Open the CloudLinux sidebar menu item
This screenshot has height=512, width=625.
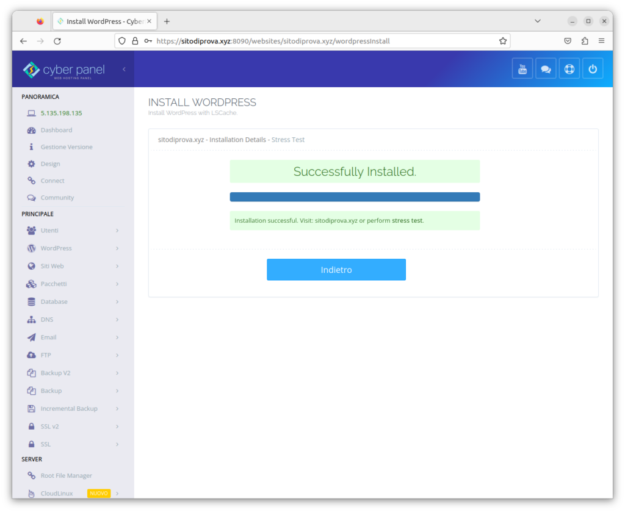click(72, 493)
